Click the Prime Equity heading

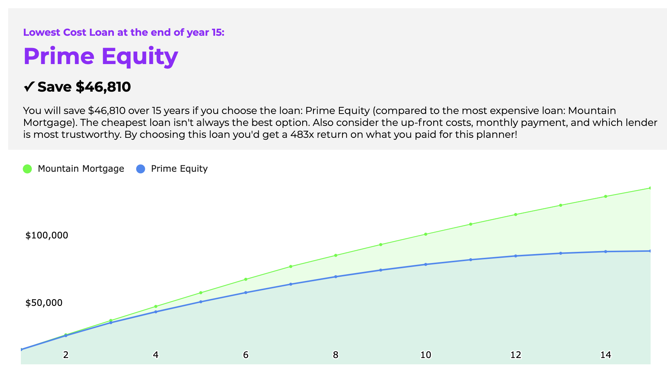point(100,56)
